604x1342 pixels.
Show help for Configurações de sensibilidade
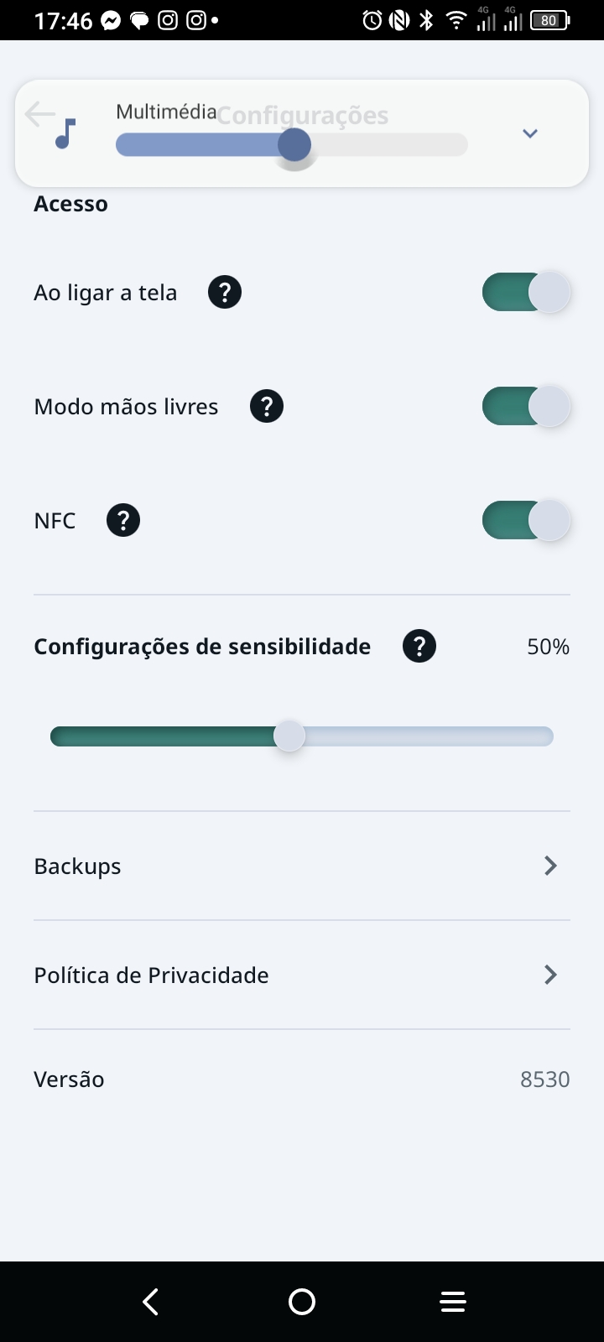(419, 647)
